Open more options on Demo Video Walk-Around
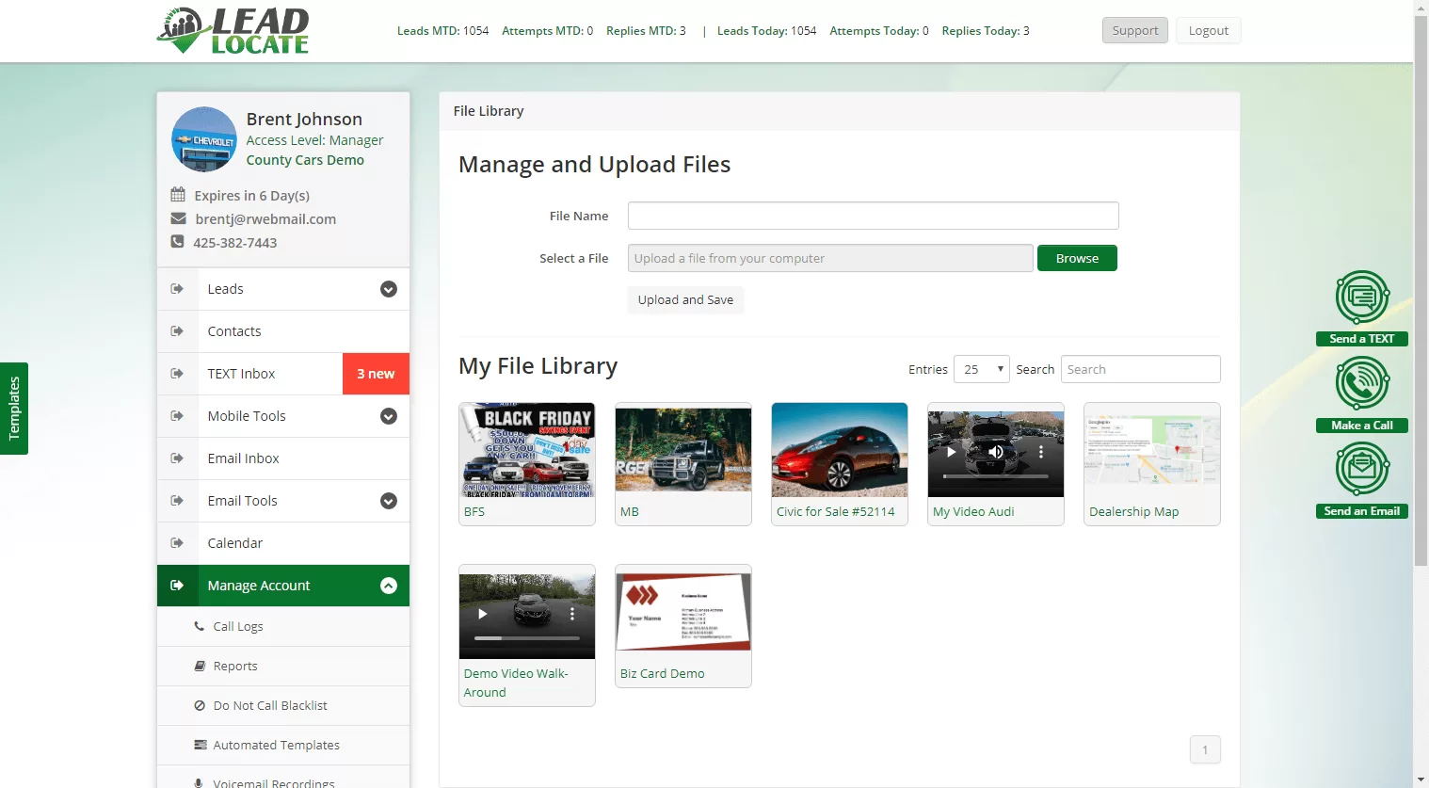Image resolution: width=1429 pixels, height=788 pixels. point(571,614)
